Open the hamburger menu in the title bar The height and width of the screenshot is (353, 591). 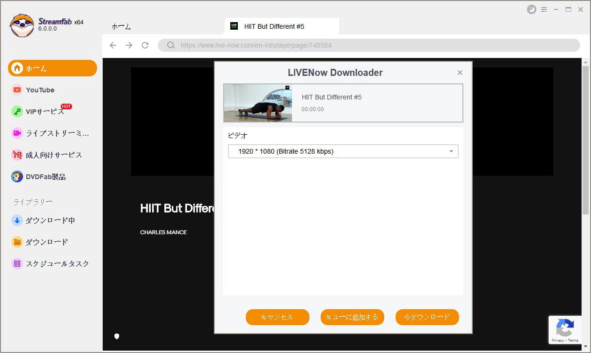click(x=544, y=9)
